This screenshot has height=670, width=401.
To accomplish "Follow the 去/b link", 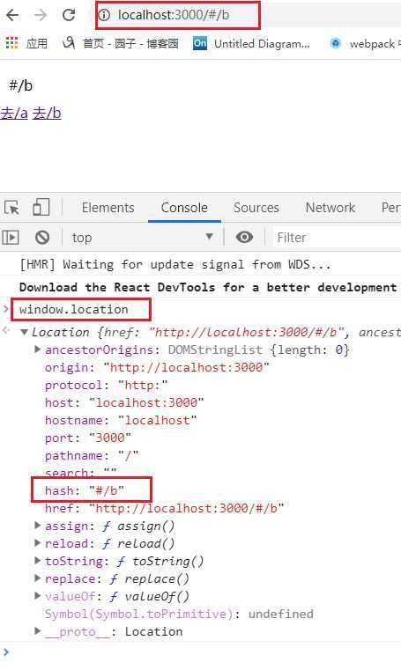I will [47, 114].
